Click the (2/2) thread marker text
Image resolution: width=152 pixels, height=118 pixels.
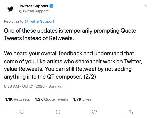tap(90, 77)
